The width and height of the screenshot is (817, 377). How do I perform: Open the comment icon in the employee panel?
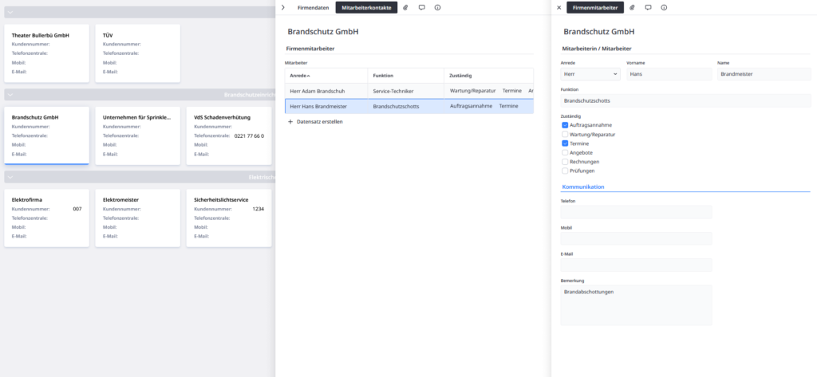[x=648, y=7]
